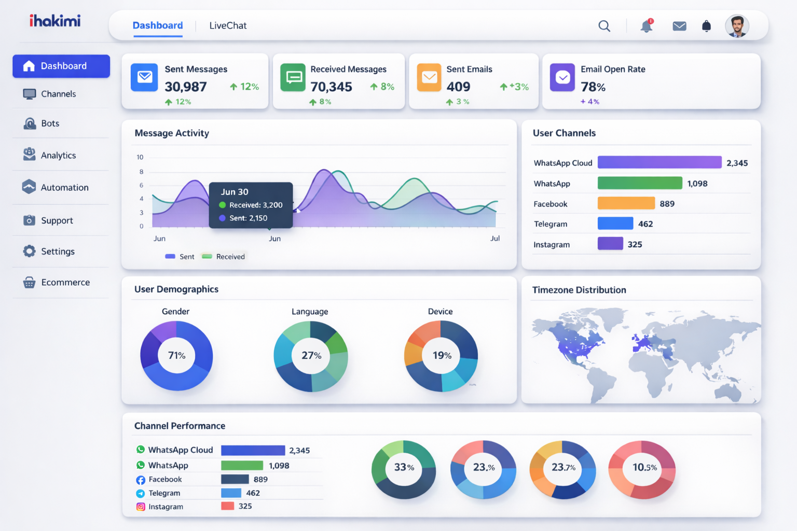Switch to the LiveChat tab

pos(228,25)
